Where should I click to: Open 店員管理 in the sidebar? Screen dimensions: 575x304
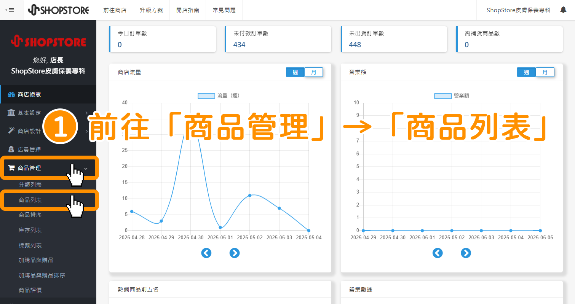(x=48, y=150)
